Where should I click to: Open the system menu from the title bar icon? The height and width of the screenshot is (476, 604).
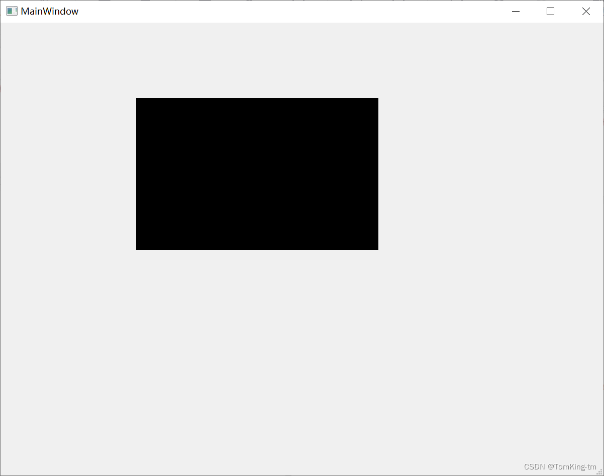[x=11, y=11]
